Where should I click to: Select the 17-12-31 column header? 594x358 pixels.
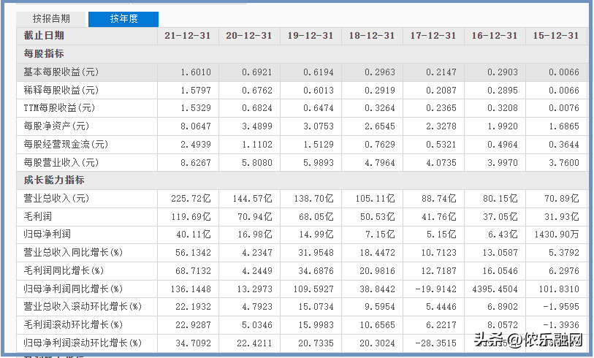coord(433,36)
